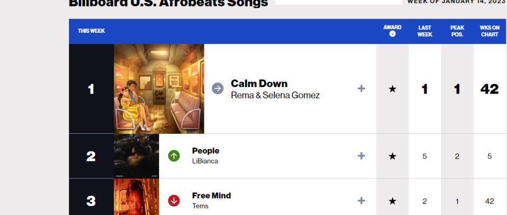Screen dimensions: 507x215
Task: Click the award star for Free Mind
Action: coord(392,201)
